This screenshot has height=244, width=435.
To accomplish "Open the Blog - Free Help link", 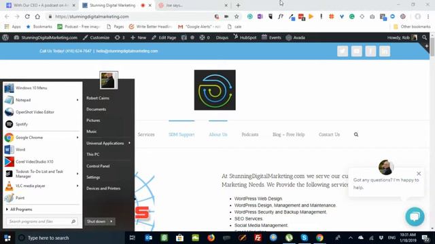I will (x=288, y=134).
